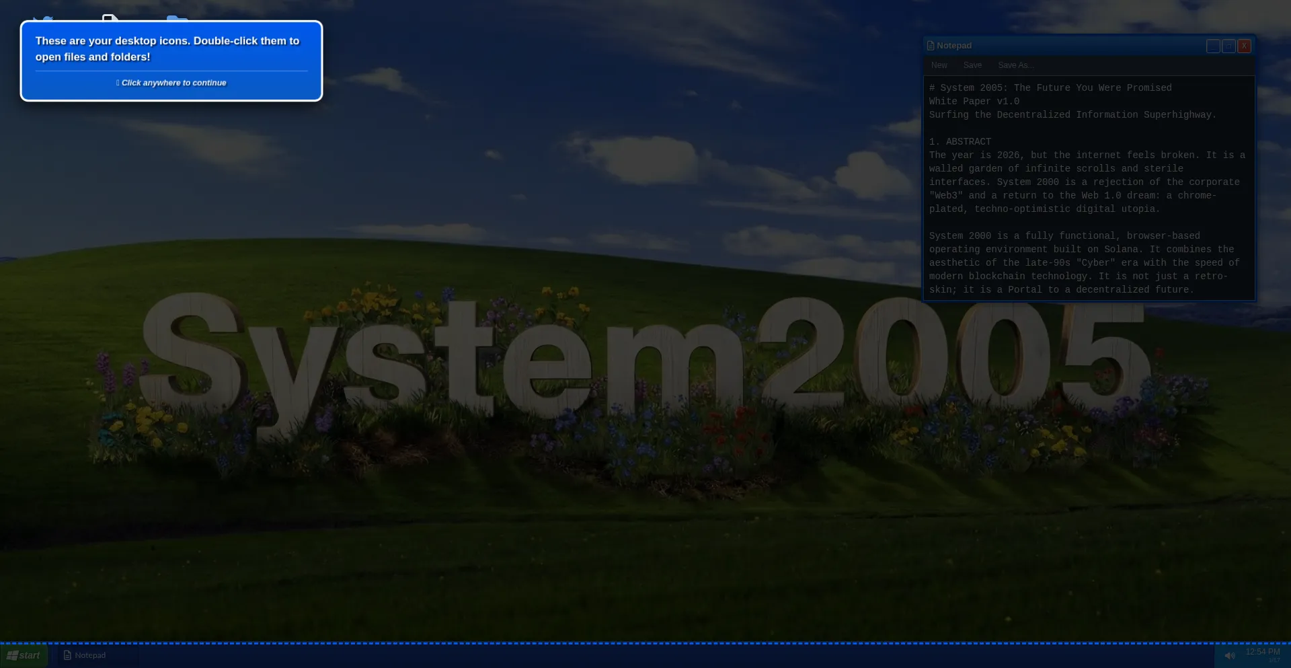Click the Notepad document icon in its title bar
Image resolution: width=1291 pixels, height=668 pixels.
(x=931, y=45)
